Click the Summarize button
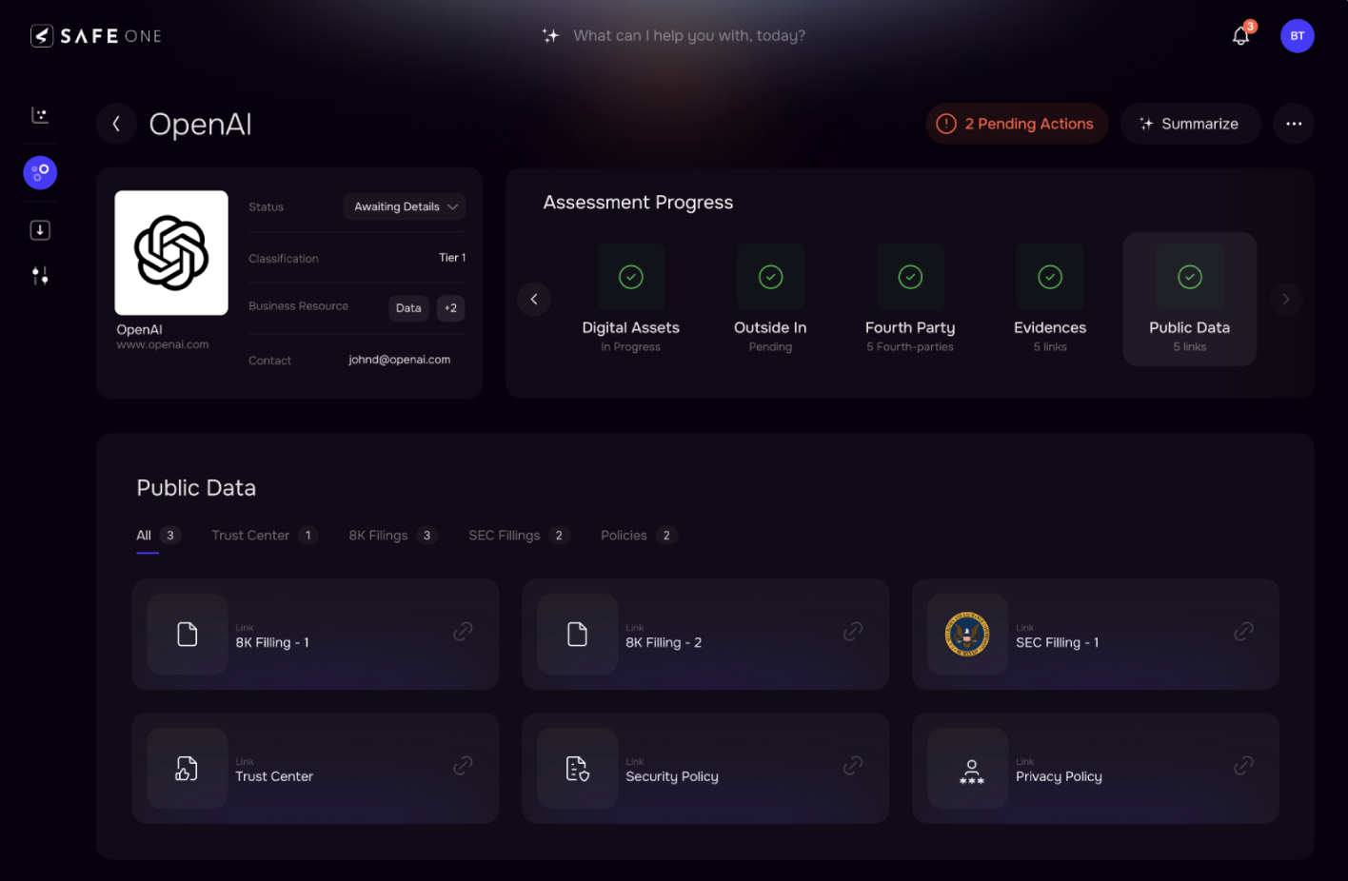Screen dimensions: 1348x881 [1190, 124]
